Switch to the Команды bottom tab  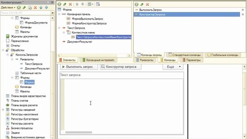click(168, 60)
